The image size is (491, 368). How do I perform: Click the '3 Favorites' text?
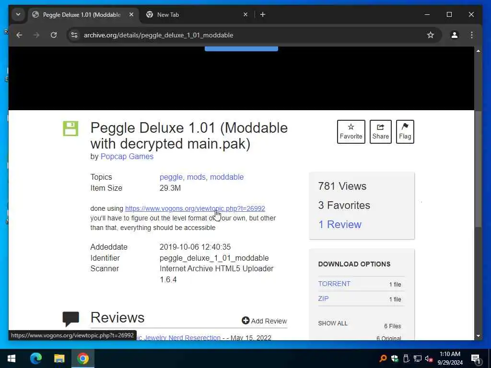point(344,205)
